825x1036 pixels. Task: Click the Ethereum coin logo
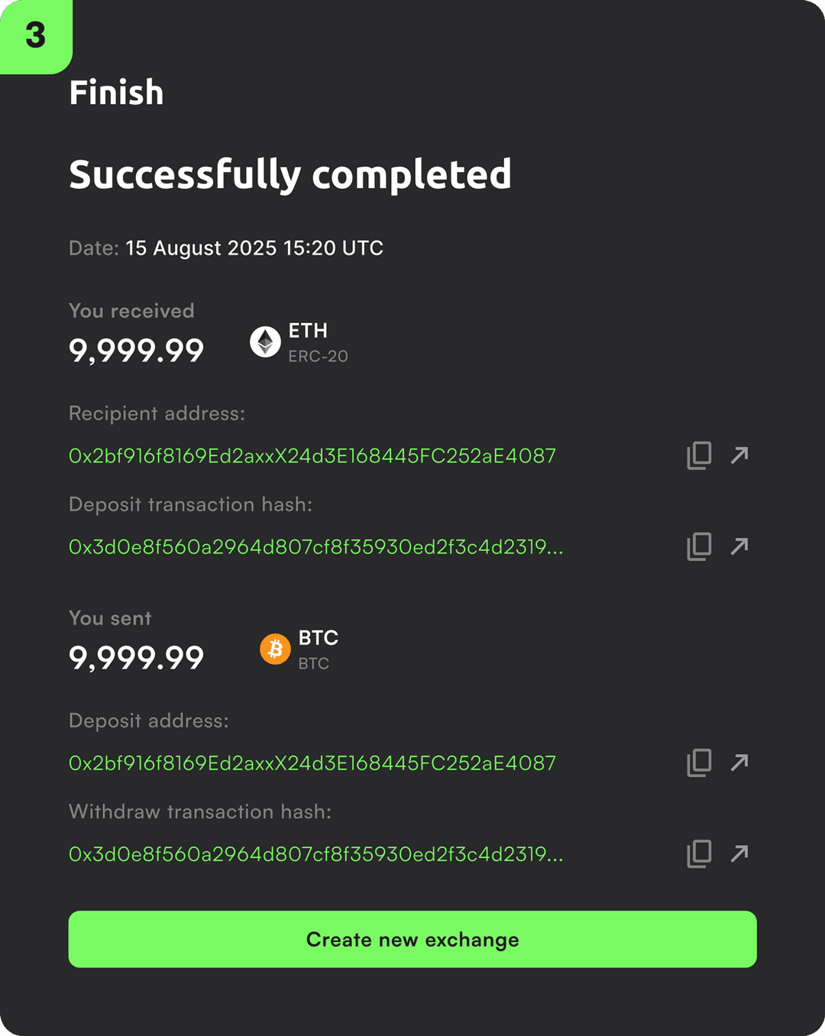pyautogui.click(x=265, y=342)
